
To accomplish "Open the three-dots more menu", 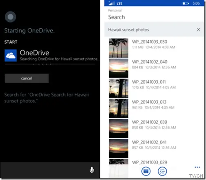I will click(x=197, y=167).
